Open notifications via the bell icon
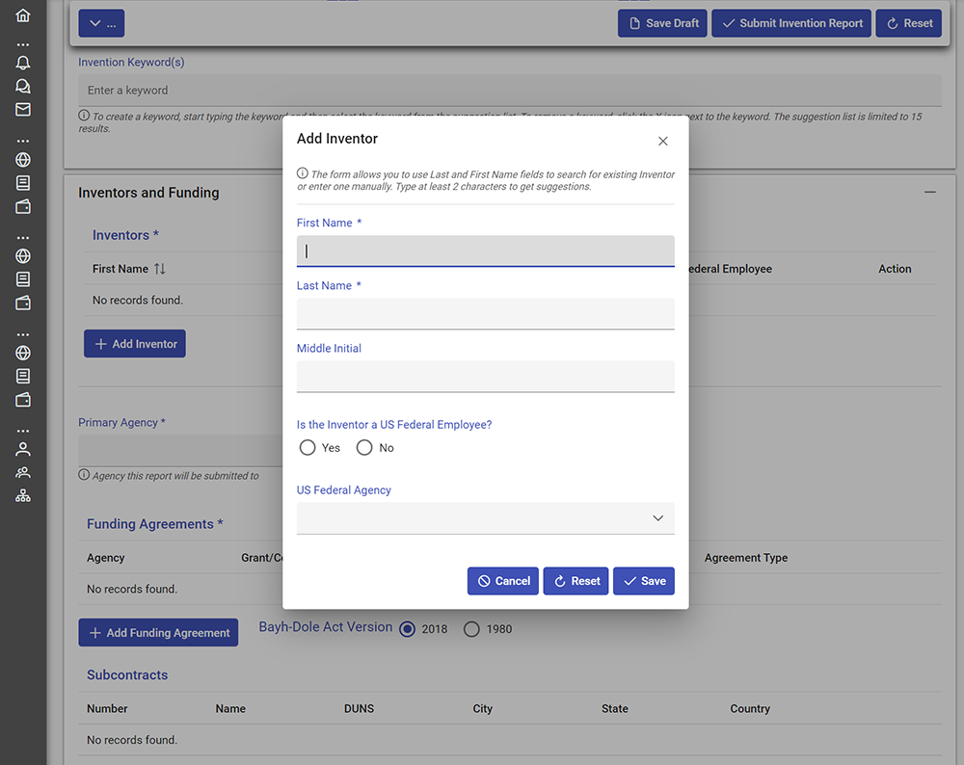 23,63
